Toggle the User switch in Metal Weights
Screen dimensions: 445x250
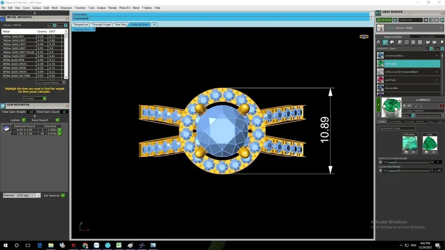[62, 25]
